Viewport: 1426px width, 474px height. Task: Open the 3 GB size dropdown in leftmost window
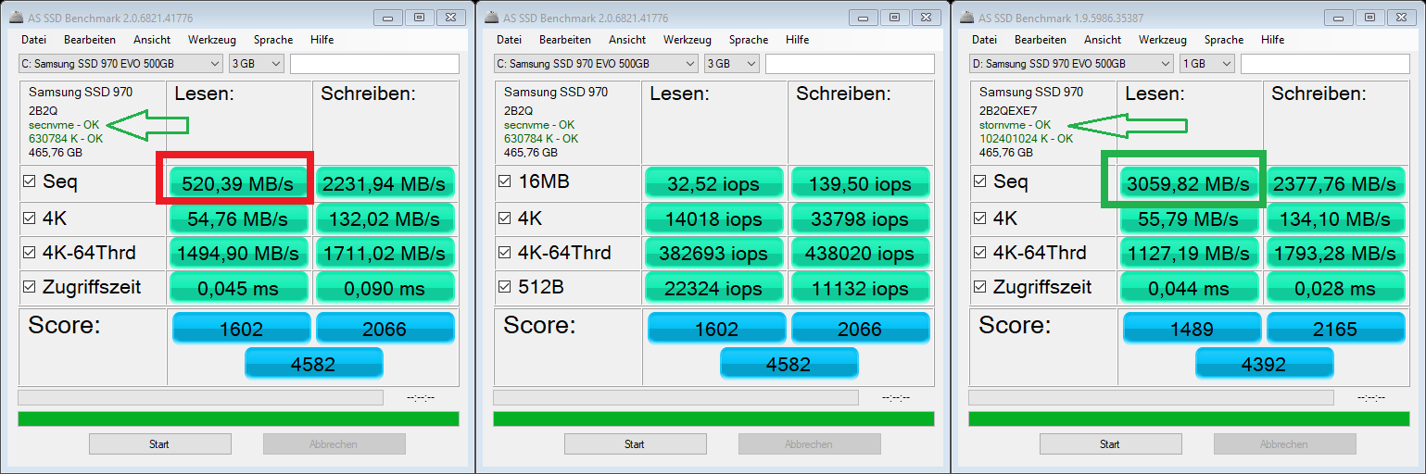coord(256,64)
